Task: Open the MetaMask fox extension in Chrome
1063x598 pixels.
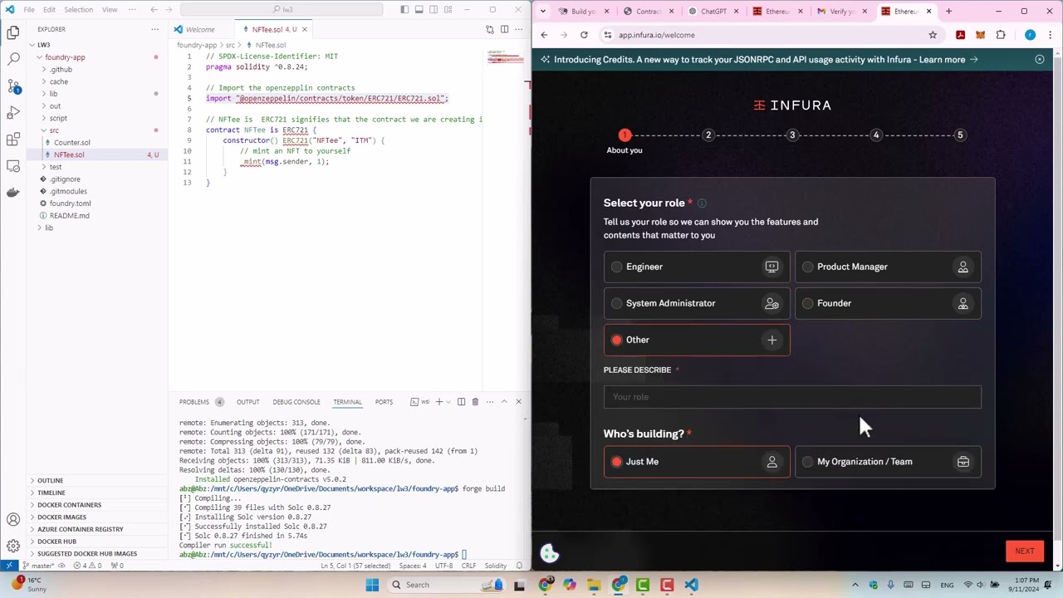Action: click(x=980, y=35)
